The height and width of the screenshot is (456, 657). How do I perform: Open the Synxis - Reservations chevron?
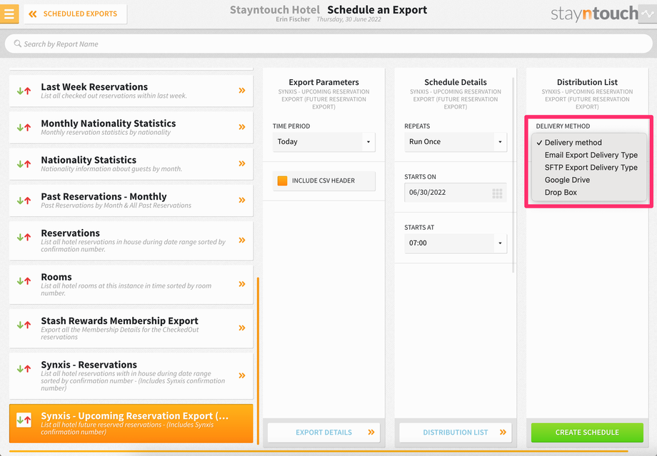[242, 375]
